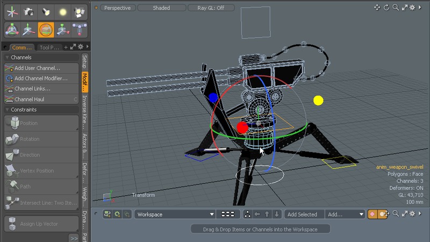
Task: Open the Perspective view type menu
Action: click(118, 8)
